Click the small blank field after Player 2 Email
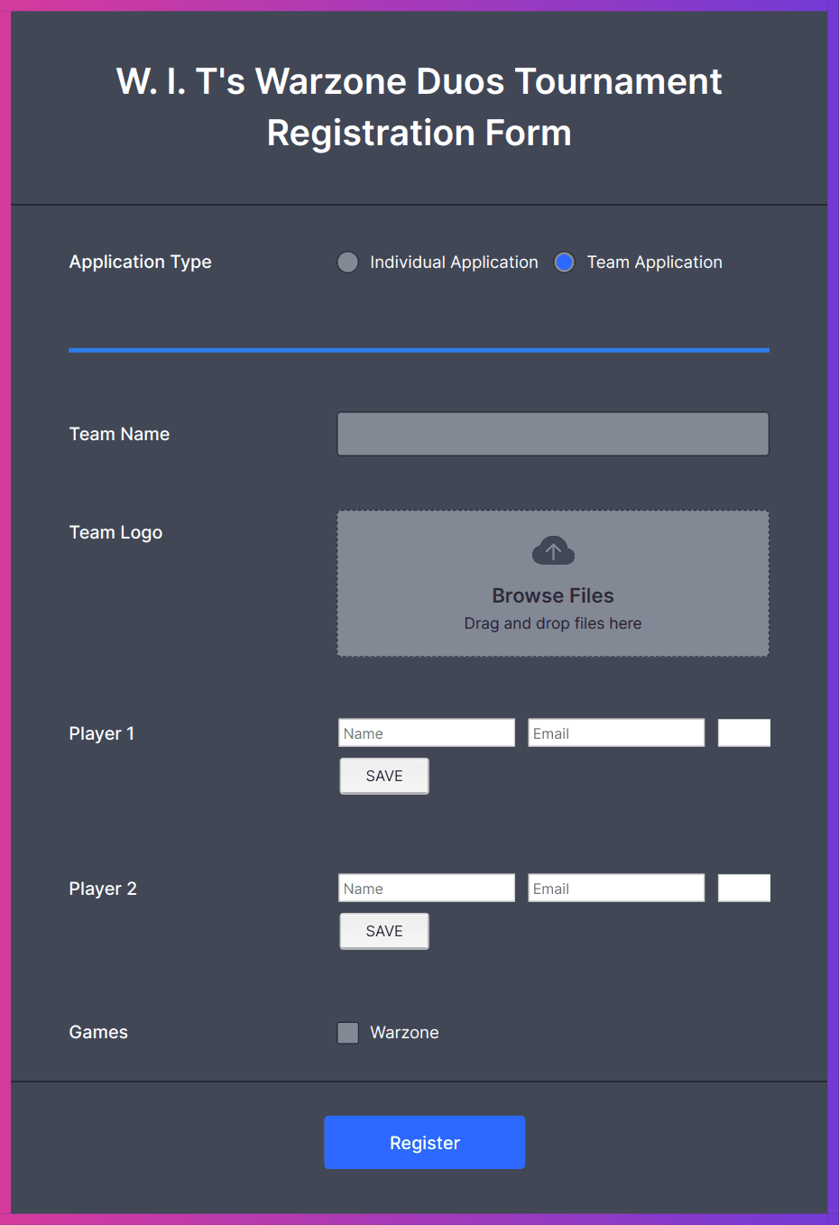This screenshot has width=839, height=1225. click(743, 889)
